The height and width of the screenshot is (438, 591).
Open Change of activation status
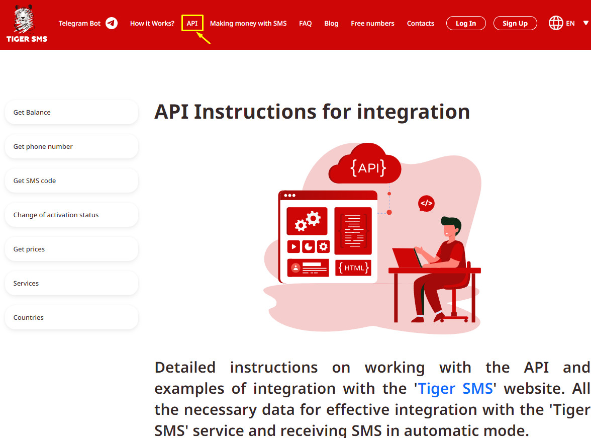71,215
